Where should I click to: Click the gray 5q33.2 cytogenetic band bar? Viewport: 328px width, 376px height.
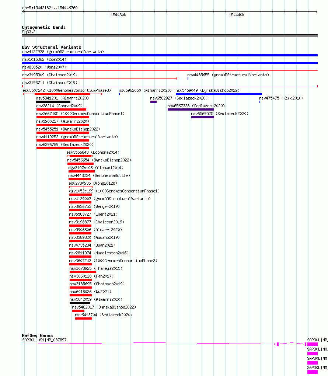(x=170, y=36)
